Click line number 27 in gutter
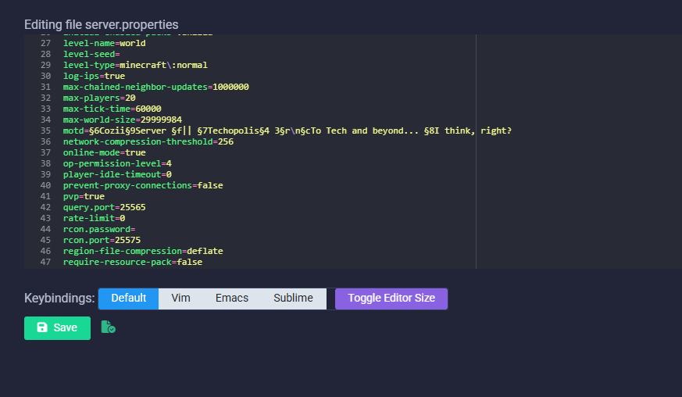Image resolution: width=682 pixels, height=397 pixels. click(45, 43)
